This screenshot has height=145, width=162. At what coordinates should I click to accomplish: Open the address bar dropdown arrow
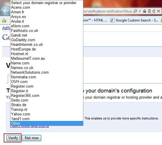click(140, 11)
